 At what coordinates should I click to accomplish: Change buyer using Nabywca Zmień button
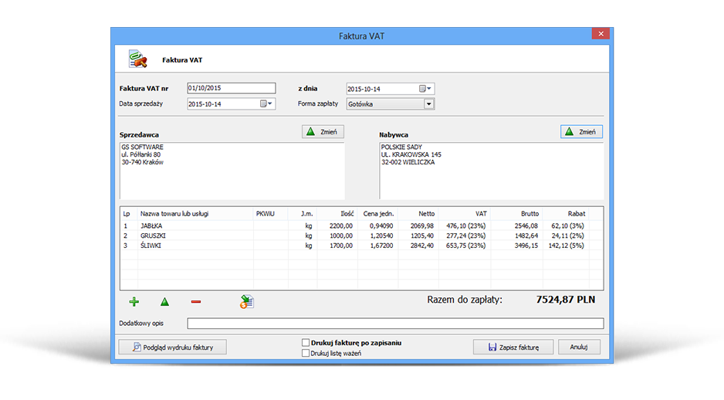[580, 132]
